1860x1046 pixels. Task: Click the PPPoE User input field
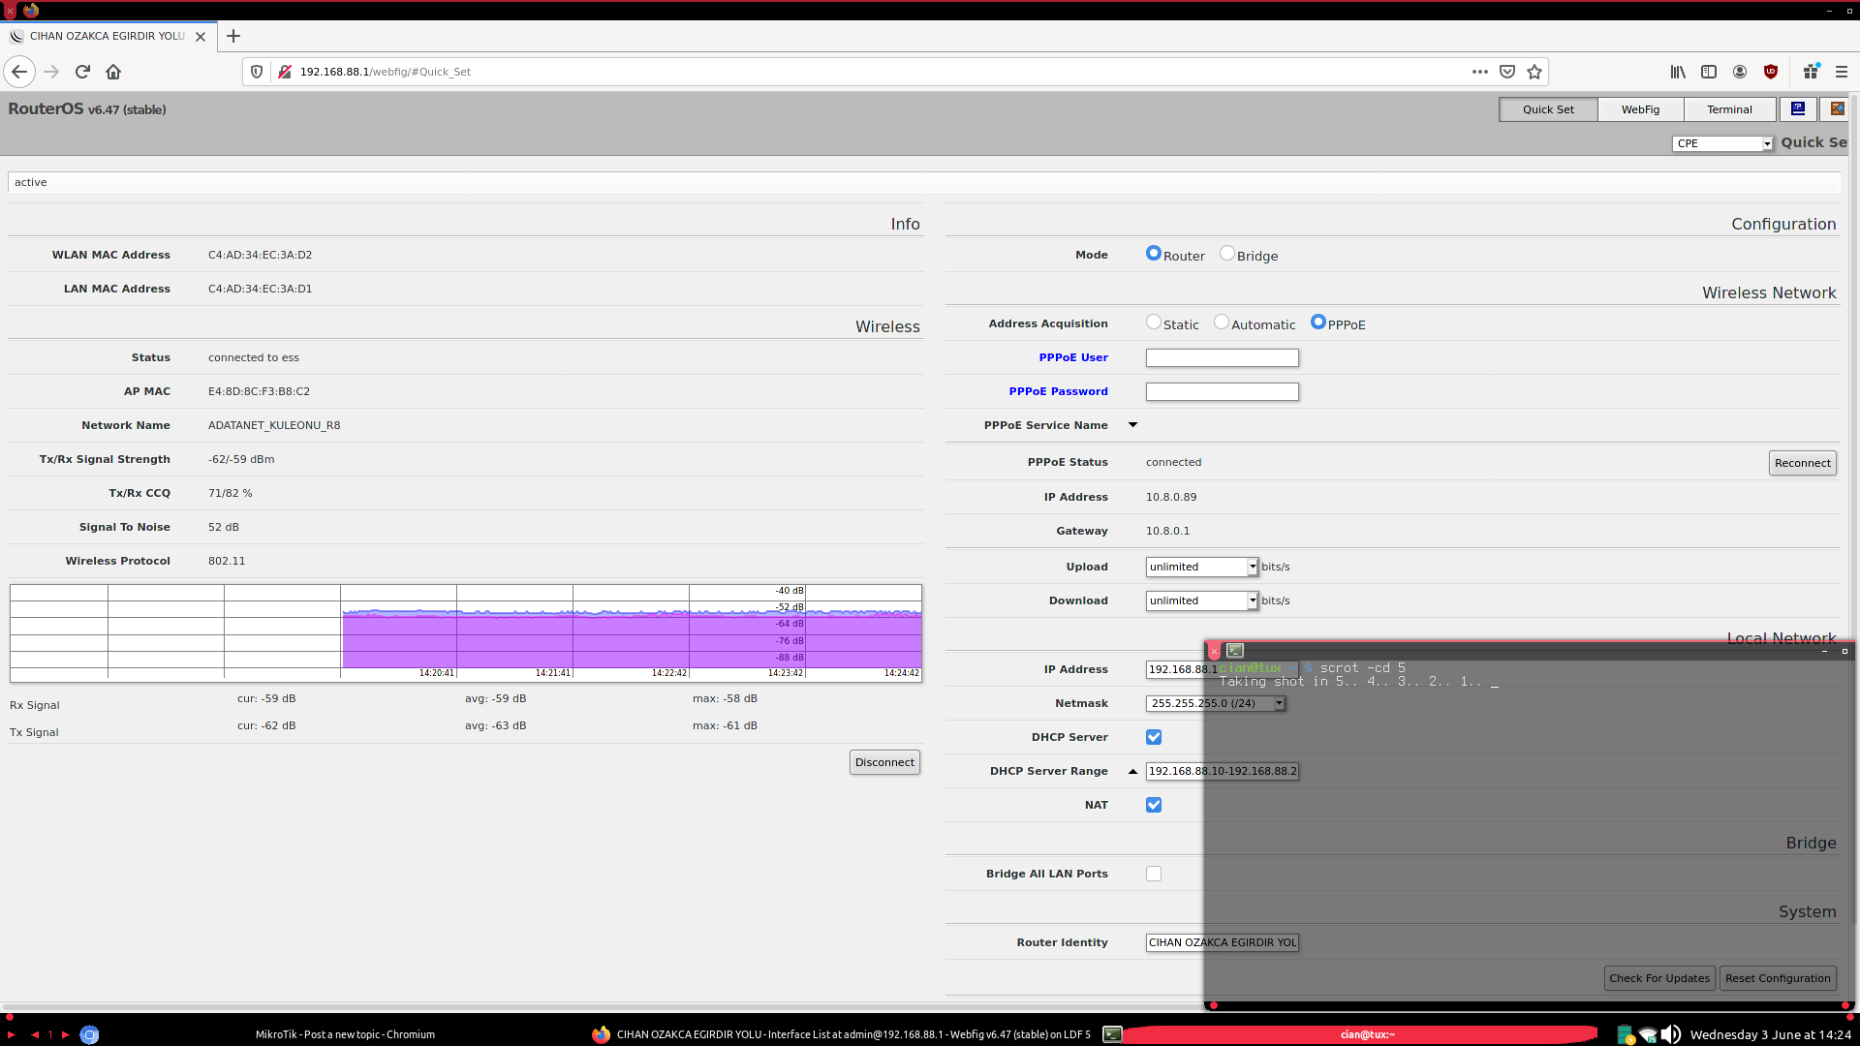(1222, 357)
